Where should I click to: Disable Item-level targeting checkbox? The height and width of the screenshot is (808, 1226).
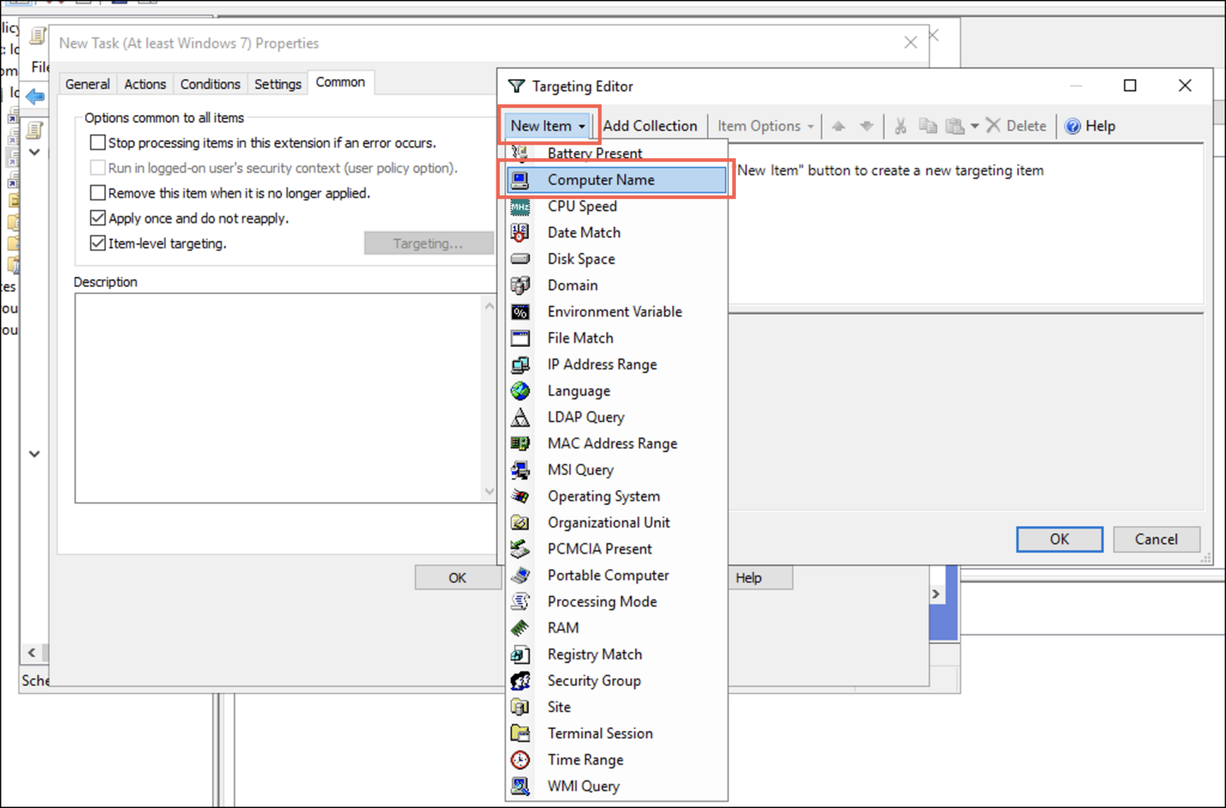(97, 244)
